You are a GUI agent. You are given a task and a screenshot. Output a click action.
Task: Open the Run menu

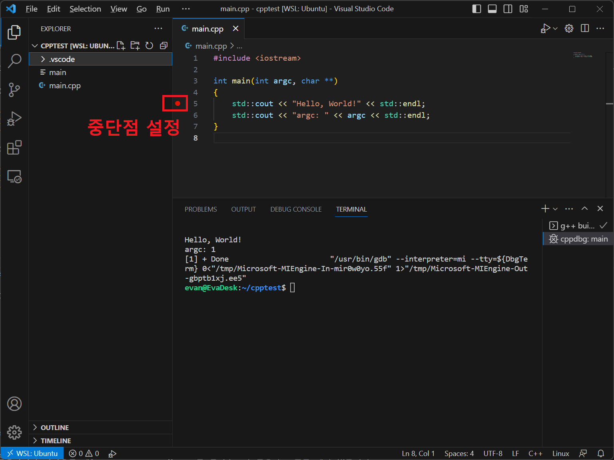(x=163, y=9)
